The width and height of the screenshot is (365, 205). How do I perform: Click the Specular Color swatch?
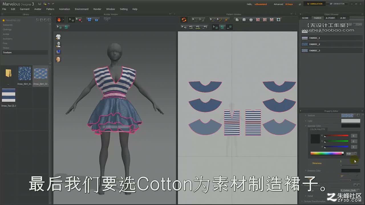tap(351, 126)
